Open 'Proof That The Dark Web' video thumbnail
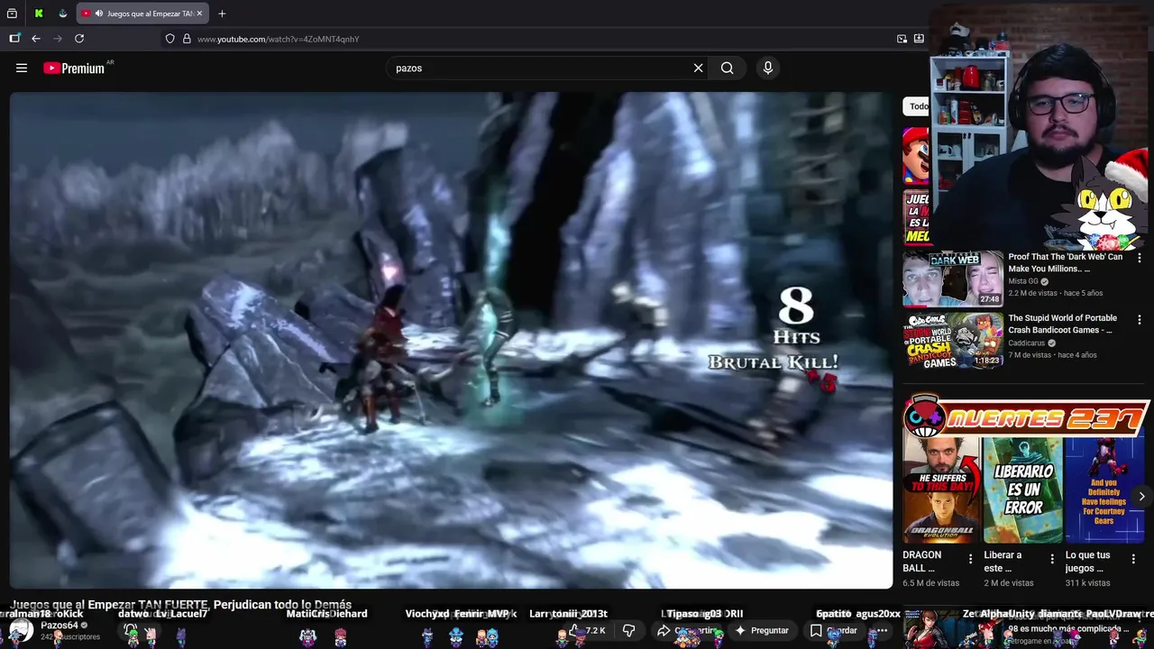This screenshot has height=649, width=1154. pyautogui.click(x=953, y=279)
